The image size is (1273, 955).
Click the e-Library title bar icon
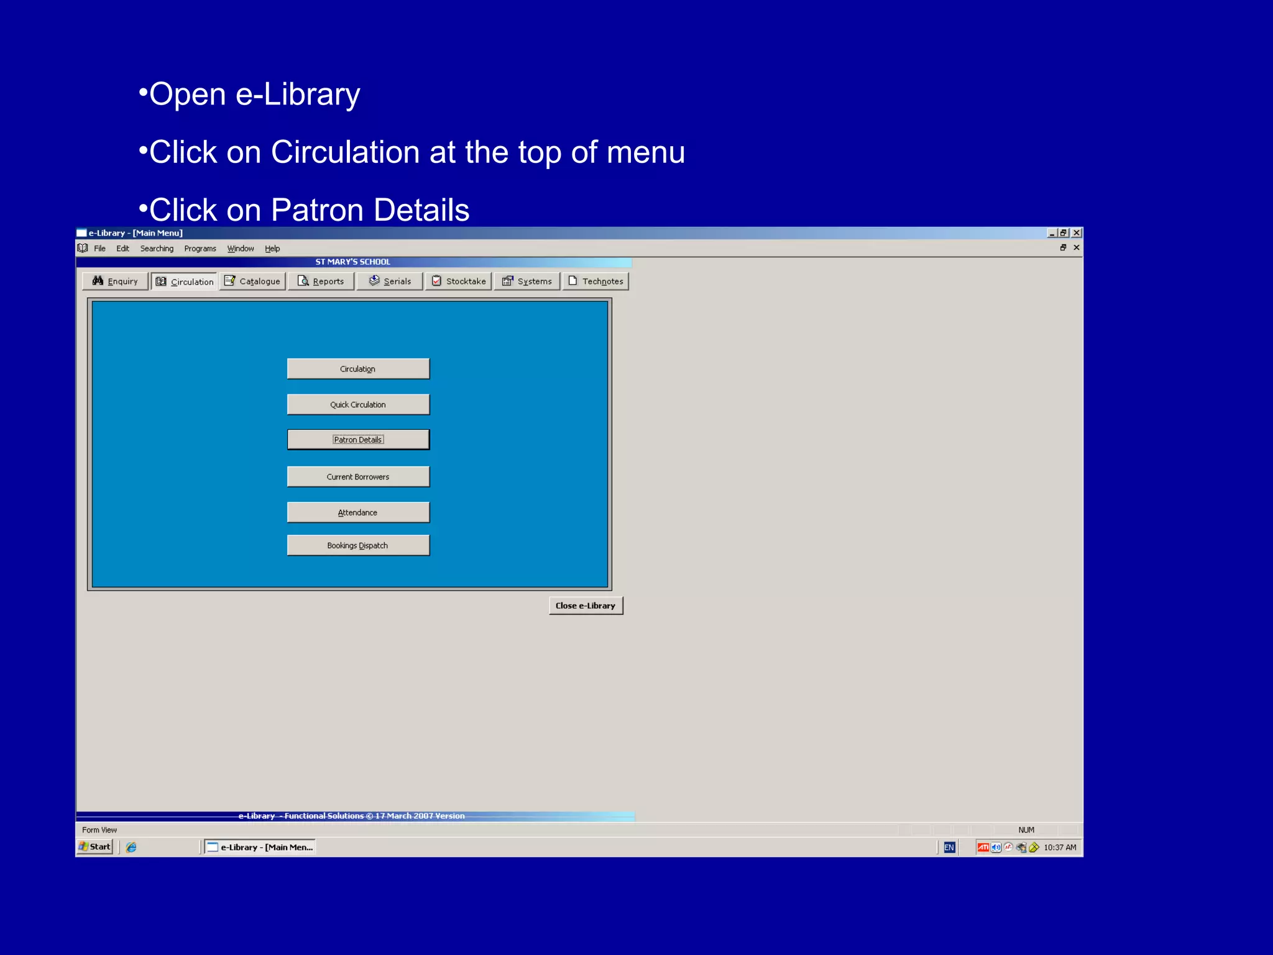click(x=81, y=233)
